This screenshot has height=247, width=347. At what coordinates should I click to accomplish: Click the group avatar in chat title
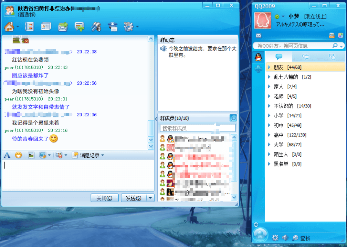(x=9, y=11)
